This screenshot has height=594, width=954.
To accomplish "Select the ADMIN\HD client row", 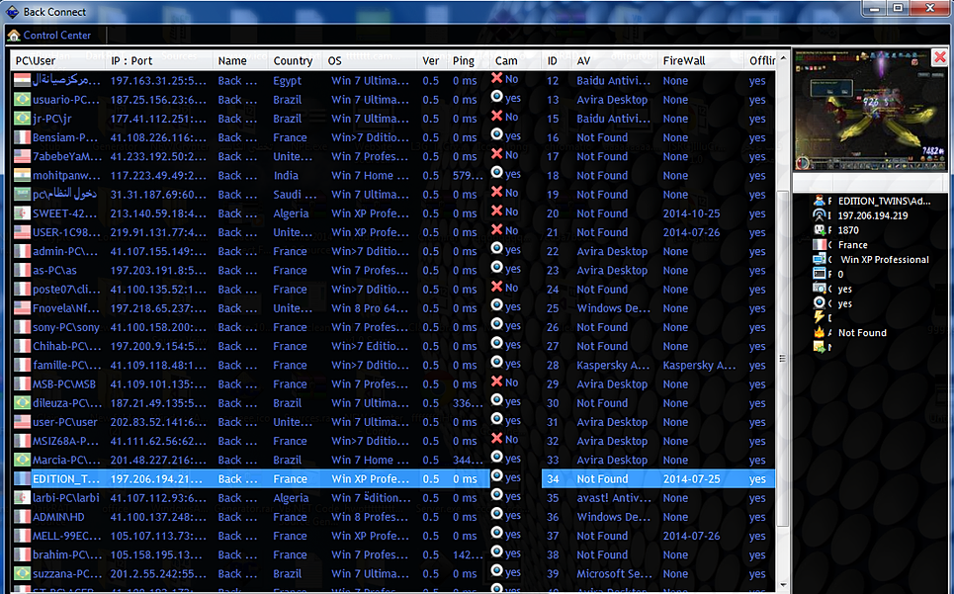I will click(393, 517).
